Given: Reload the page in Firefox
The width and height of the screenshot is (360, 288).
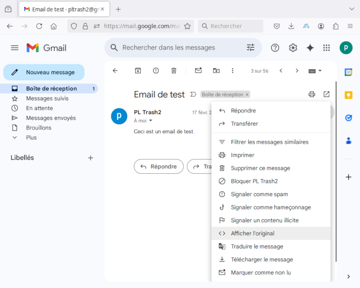Looking at the screenshot, I should 39,26.
